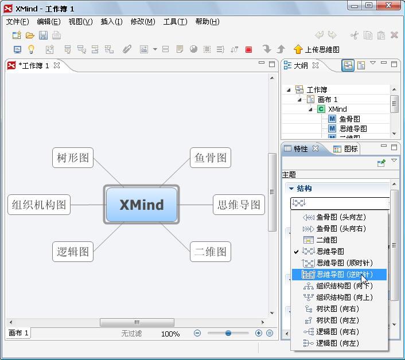The width and height of the screenshot is (405, 360).
Task: Save workbook with floppy disk icon
Action: [43, 35]
